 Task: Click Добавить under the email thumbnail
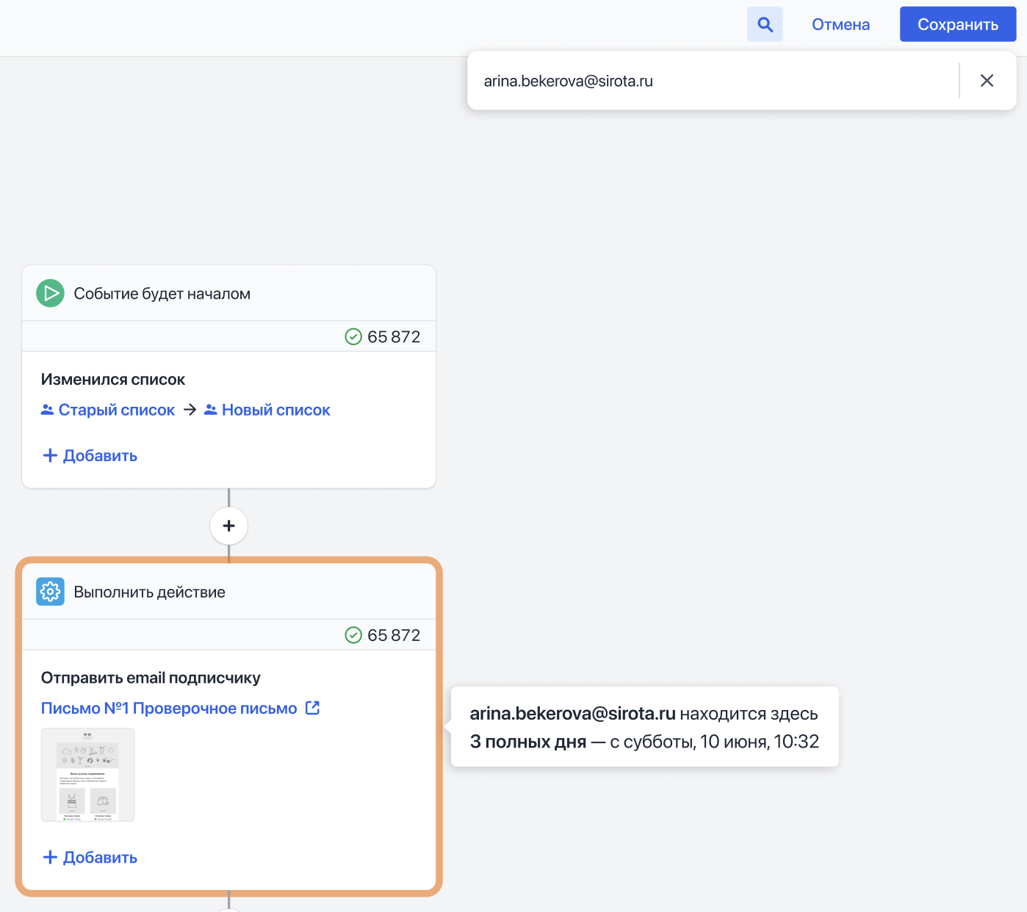click(90, 857)
